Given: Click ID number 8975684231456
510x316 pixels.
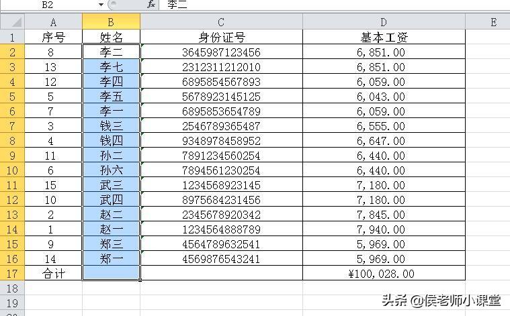Looking at the screenshot, I should (x=221, y=200).
